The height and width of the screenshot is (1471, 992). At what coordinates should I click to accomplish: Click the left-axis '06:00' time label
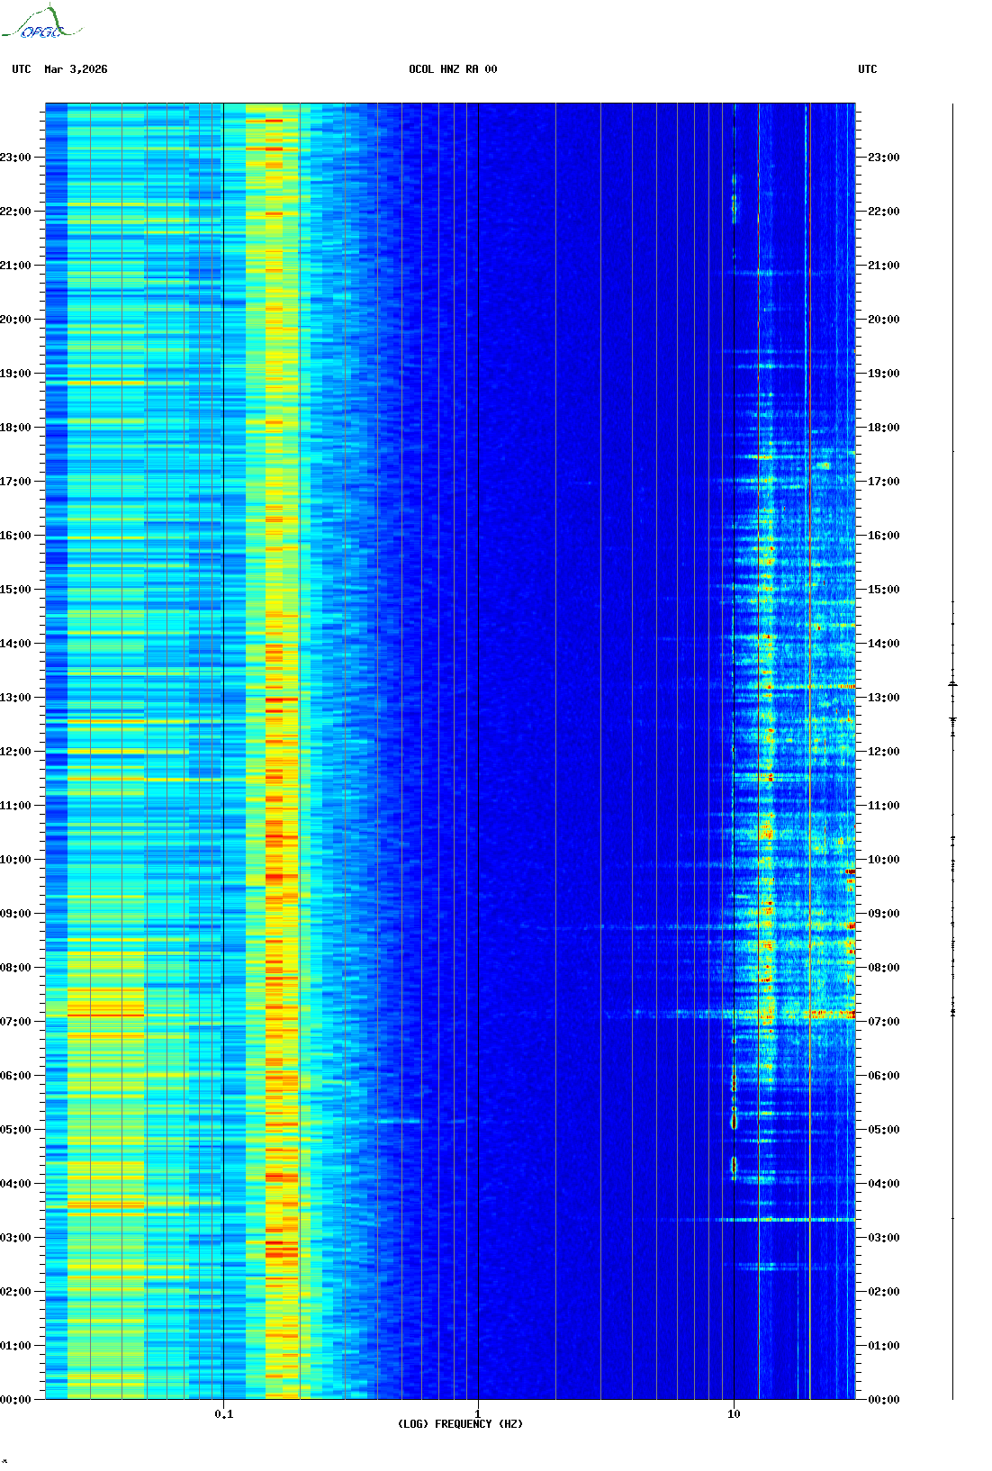[x=15, y=1076]
